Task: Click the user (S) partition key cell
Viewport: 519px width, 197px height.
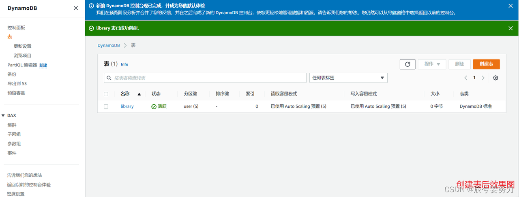Action: point(191,106)
